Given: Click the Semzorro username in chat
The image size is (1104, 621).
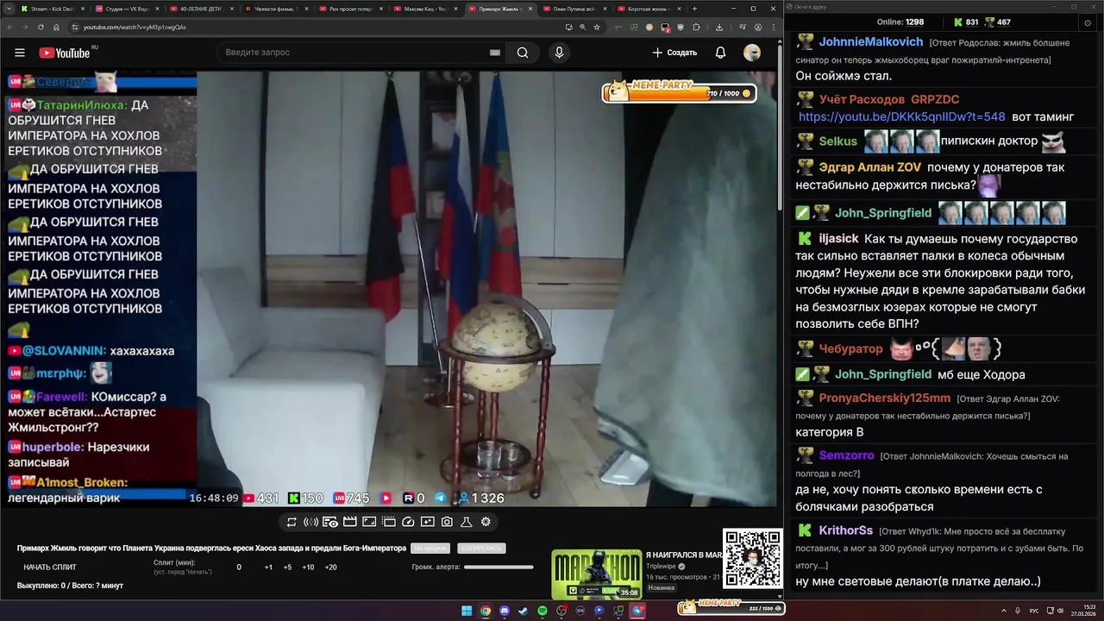Looking at the screenshot, I should tap(846, 455).
